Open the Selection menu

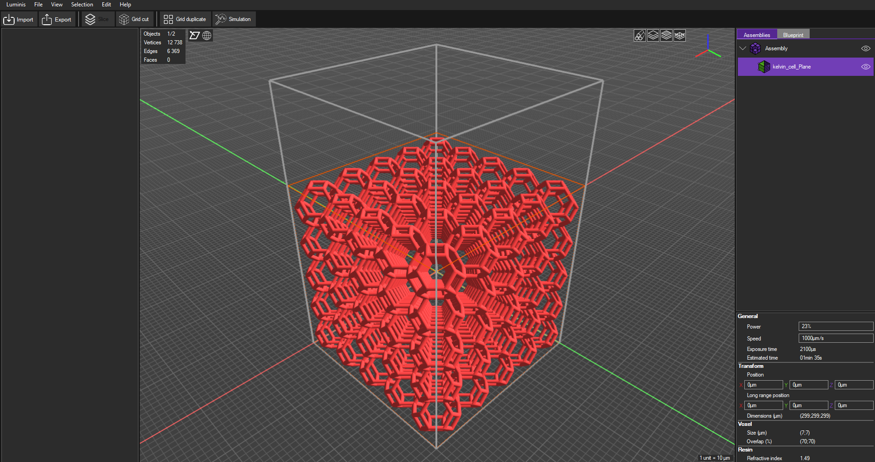coord(82,5)
